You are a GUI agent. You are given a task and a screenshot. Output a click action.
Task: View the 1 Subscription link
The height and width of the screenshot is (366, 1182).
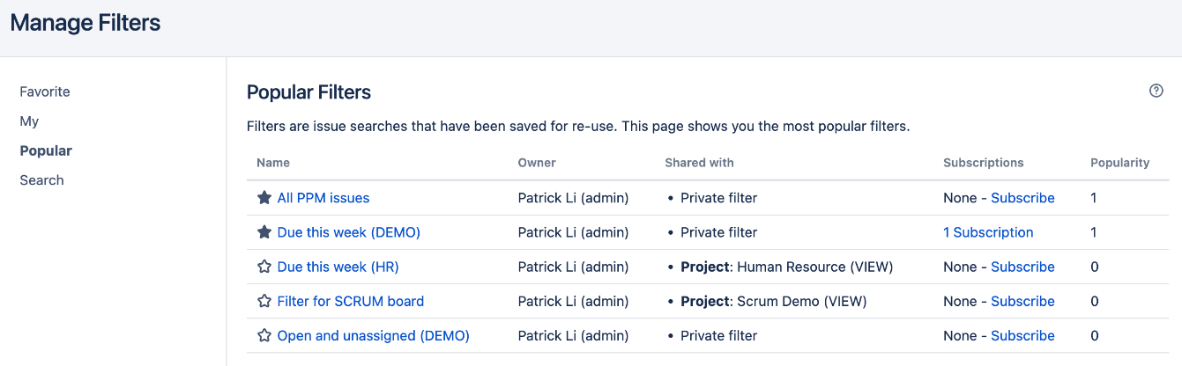point(988,232)
